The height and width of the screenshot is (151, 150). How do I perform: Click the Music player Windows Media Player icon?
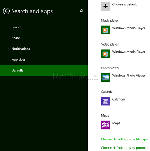(x=106, y=30)
